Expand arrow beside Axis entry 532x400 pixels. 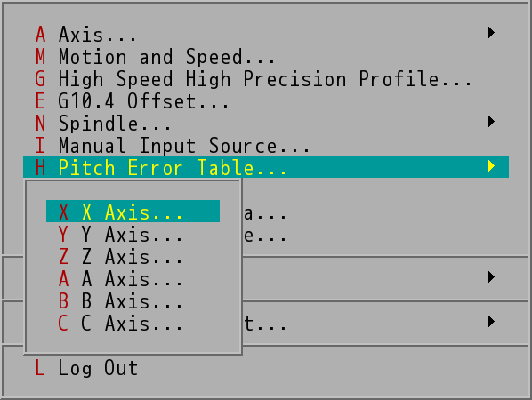click(x=491, y=33)
